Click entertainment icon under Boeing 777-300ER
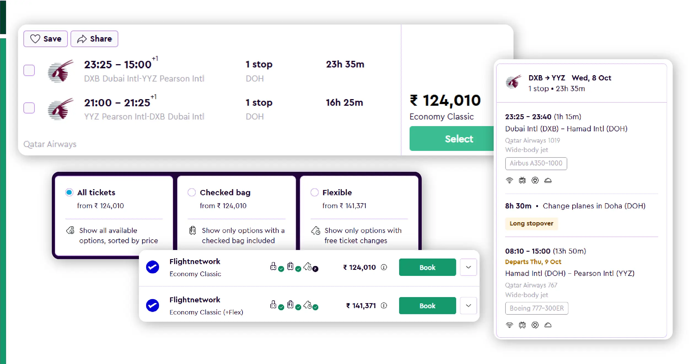 point(522,325)
